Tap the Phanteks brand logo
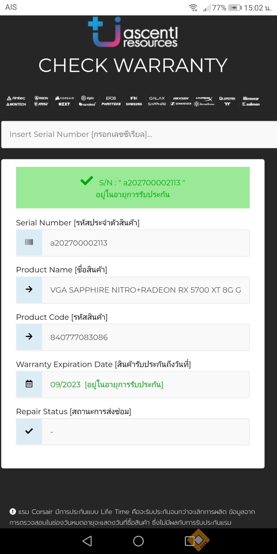Screen dimensions: 277x554 pos(111,104)
